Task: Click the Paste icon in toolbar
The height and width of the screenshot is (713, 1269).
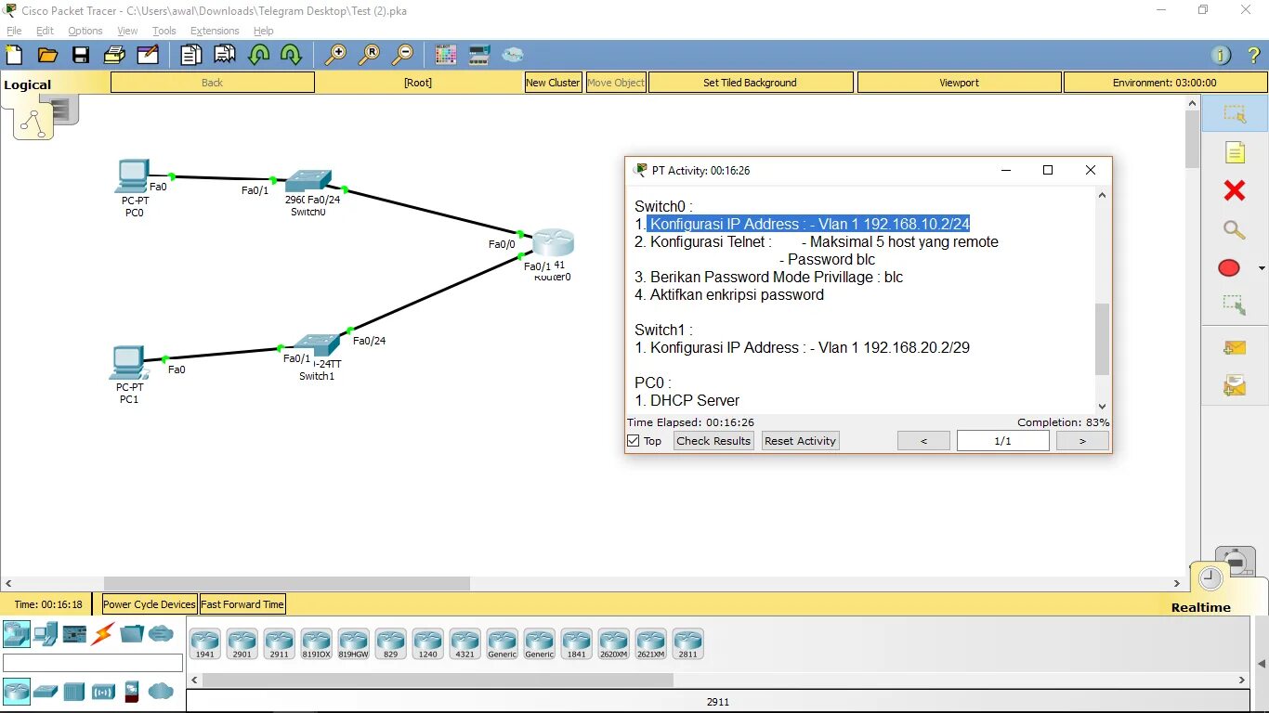Action: [225, 55]
